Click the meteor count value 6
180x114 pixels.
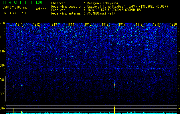(41, 13)
